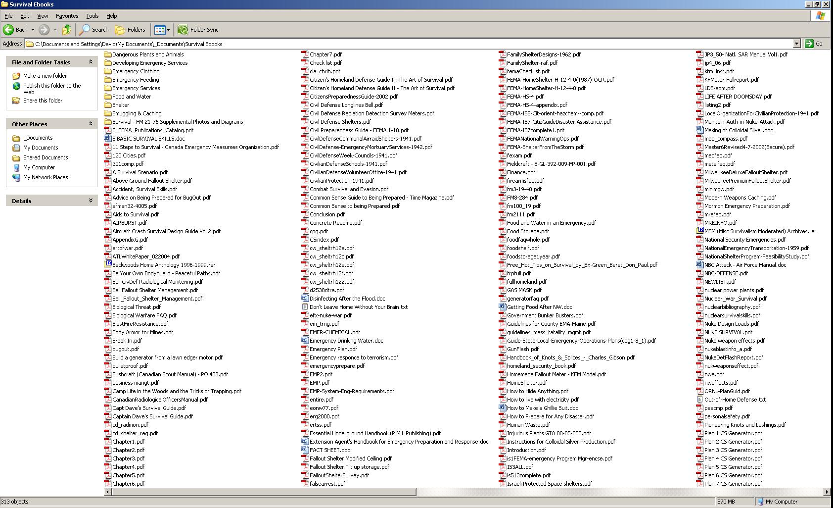Select Capt Dave's Survival Guide.pdf
The width and height of the screenshot is (833, 508).
149,408
